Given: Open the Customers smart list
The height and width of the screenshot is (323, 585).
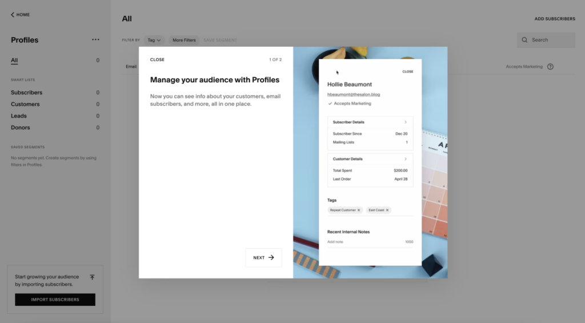Looking at the screenshot, I should [25, 105].
